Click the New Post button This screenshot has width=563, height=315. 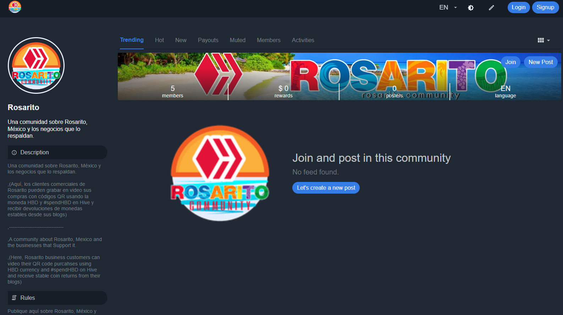[541, 62]
